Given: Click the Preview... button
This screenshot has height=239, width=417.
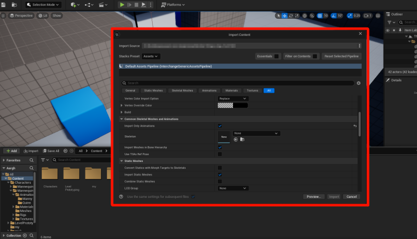Looking at the screenshot, I should [x=314, y=197].
